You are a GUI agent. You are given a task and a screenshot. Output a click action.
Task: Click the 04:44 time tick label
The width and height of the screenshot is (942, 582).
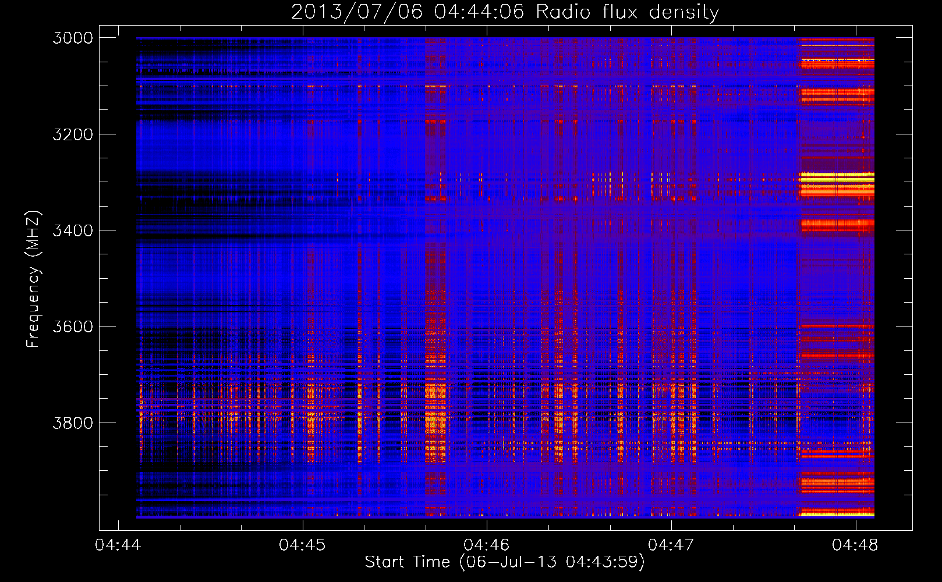(x=118, y=545)
